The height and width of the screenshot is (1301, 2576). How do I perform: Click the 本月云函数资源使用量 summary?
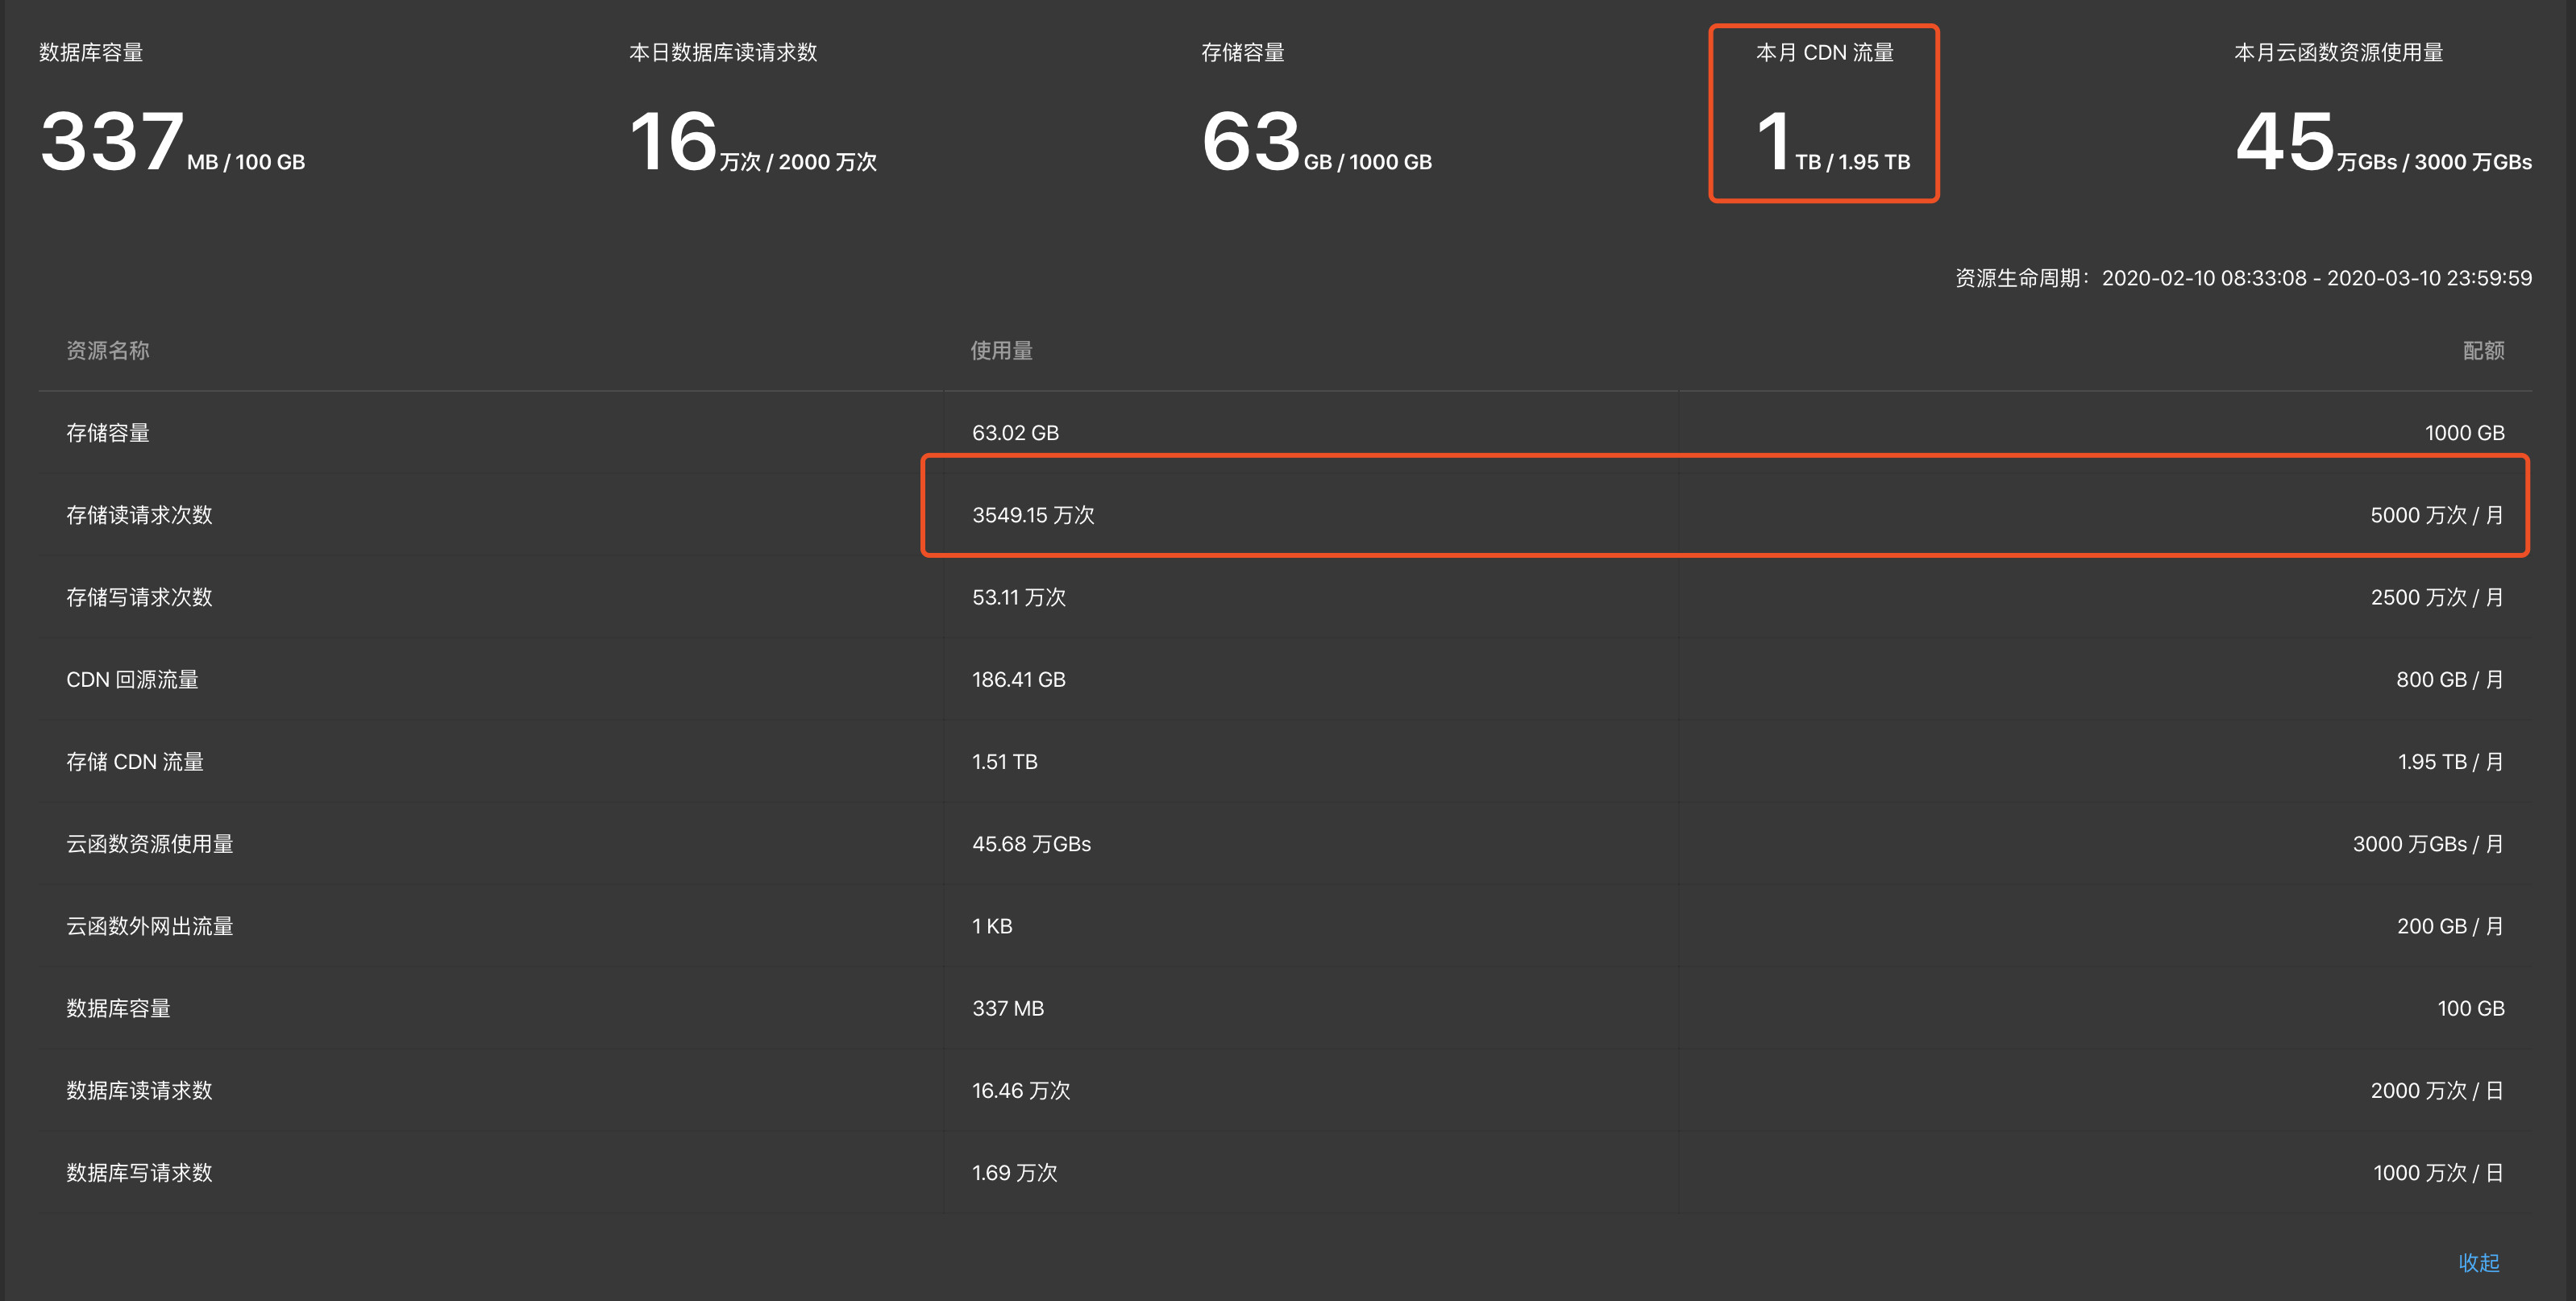point(2383,113)
